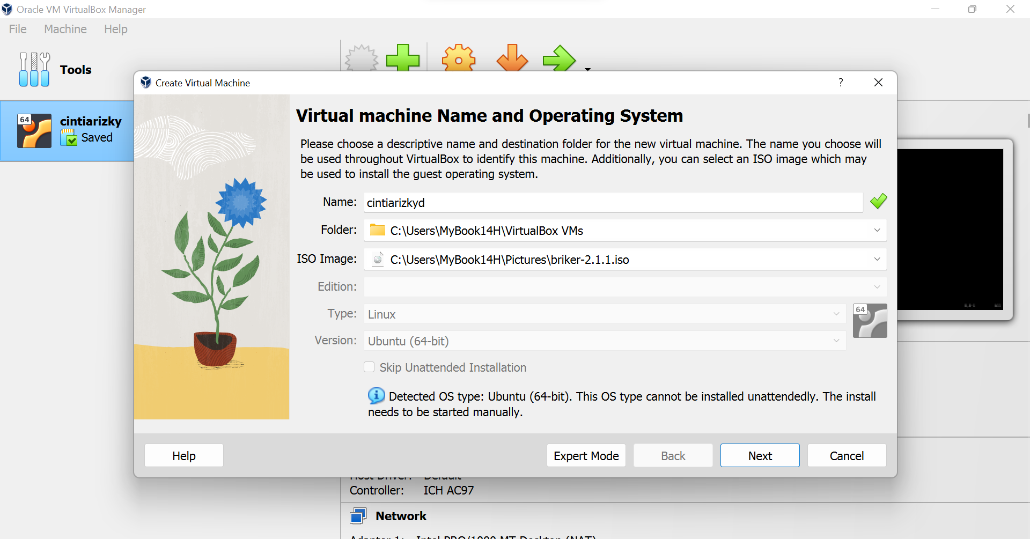The width and height of the screenshot is (1030, 539).
Task: Click Next to continue
Action: (760, 456)
